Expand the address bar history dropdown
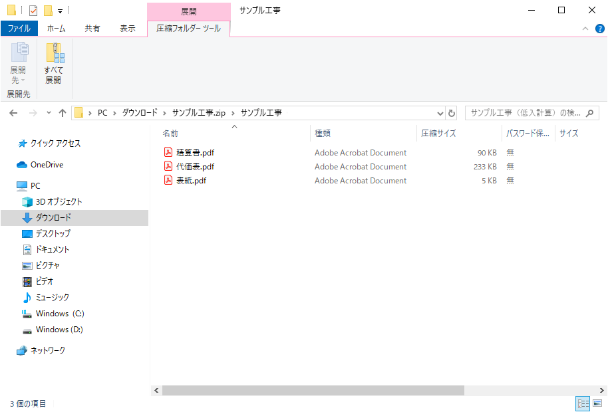The image size is (608, 412). 440,113
